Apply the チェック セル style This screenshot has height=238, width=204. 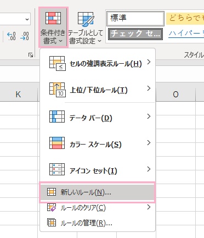pos(135,34)
